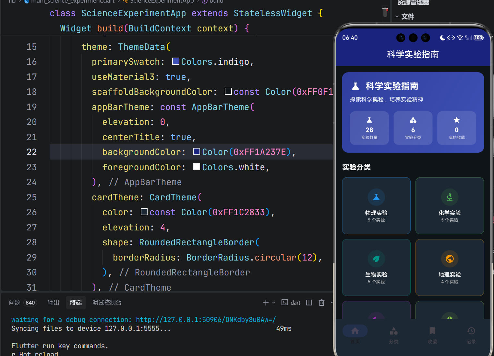Viewport: 494px width, 356px height.
Task: Click the editor minimap scrollbar thumb
Action: pyautogui.click(x=385, y=12)
